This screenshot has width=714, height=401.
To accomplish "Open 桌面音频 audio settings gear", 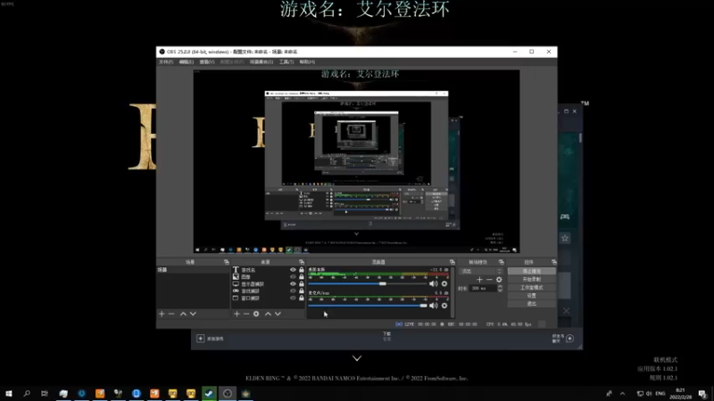I will [444, 283].
